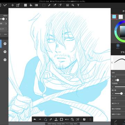This screenshot has width=125, height=125.
Task: Open settings gear for the top layer
Action: [5, 44]
